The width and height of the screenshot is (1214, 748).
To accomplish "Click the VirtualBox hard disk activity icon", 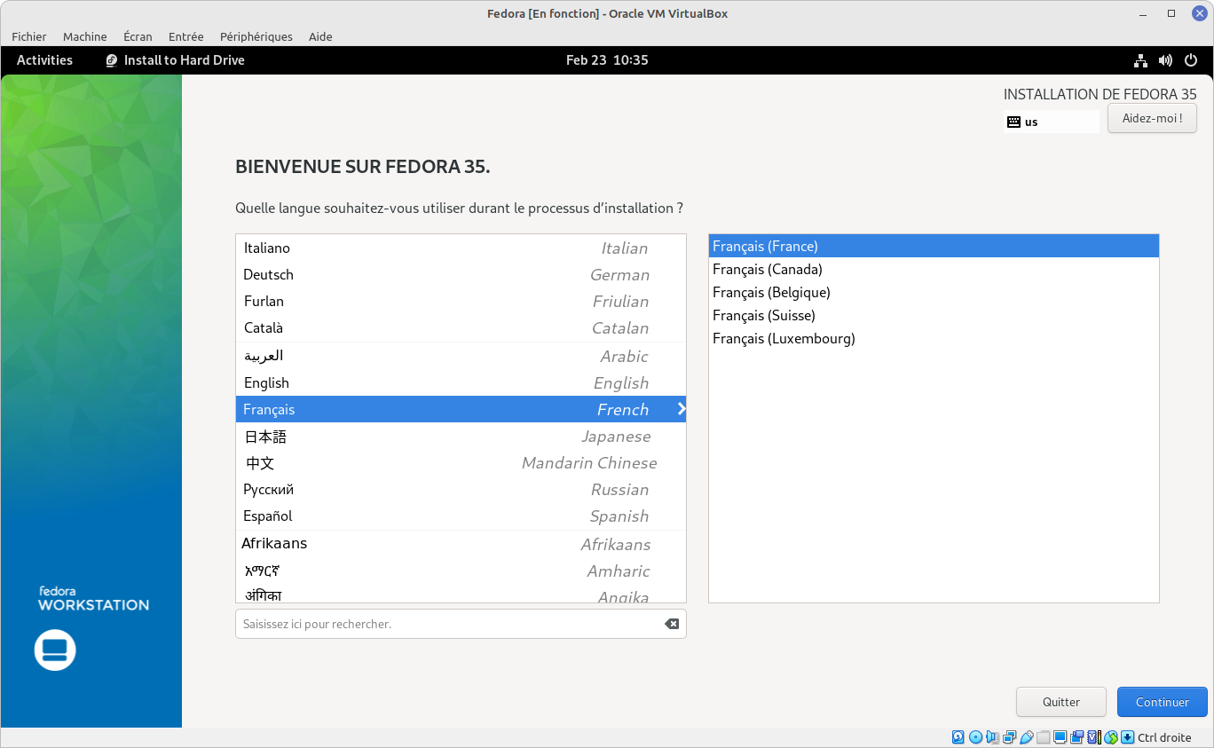I will pos(958,737).
